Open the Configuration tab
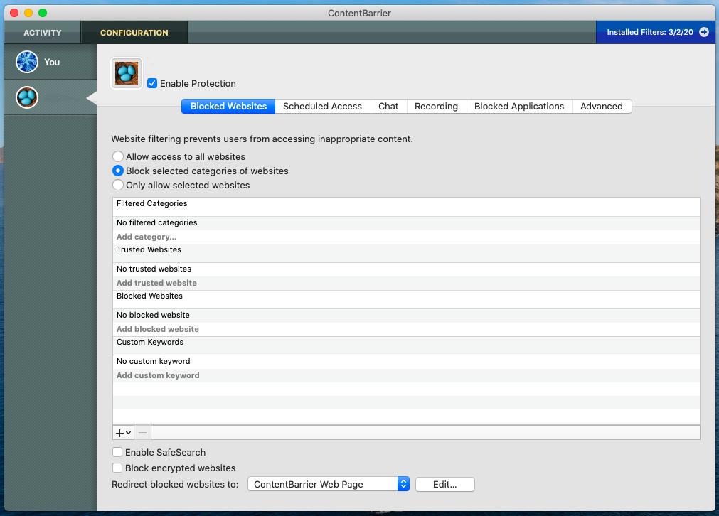Viewport: 719px width, 516px height. [x=134, y=33]
